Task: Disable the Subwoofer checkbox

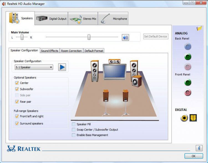Action: click(17, 89)
